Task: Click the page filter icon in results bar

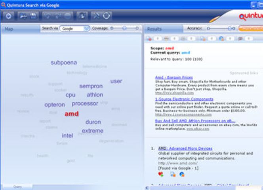Action: click(x=203, y=39)
